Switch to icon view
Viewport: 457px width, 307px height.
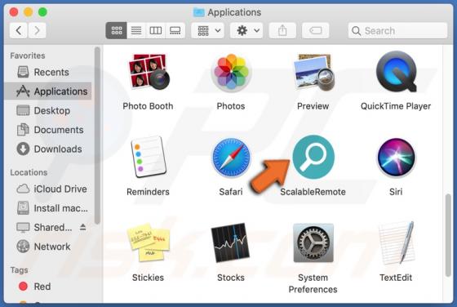tap(116, 30)
